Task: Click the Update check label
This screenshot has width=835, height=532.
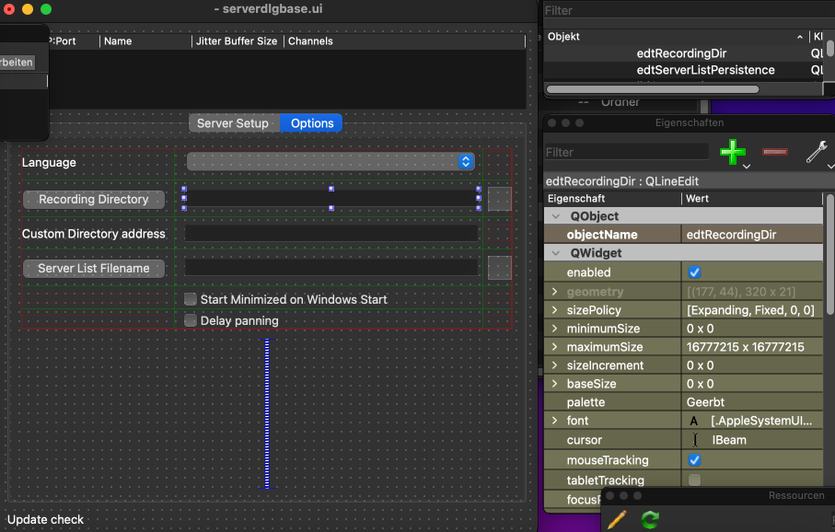Action: (45, 520)
